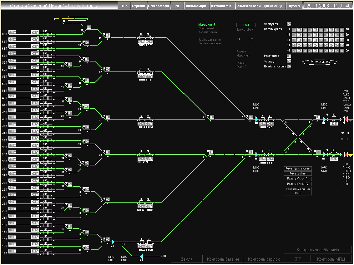Toggle the Реле гасіння indicator

(x=298, y=174)
